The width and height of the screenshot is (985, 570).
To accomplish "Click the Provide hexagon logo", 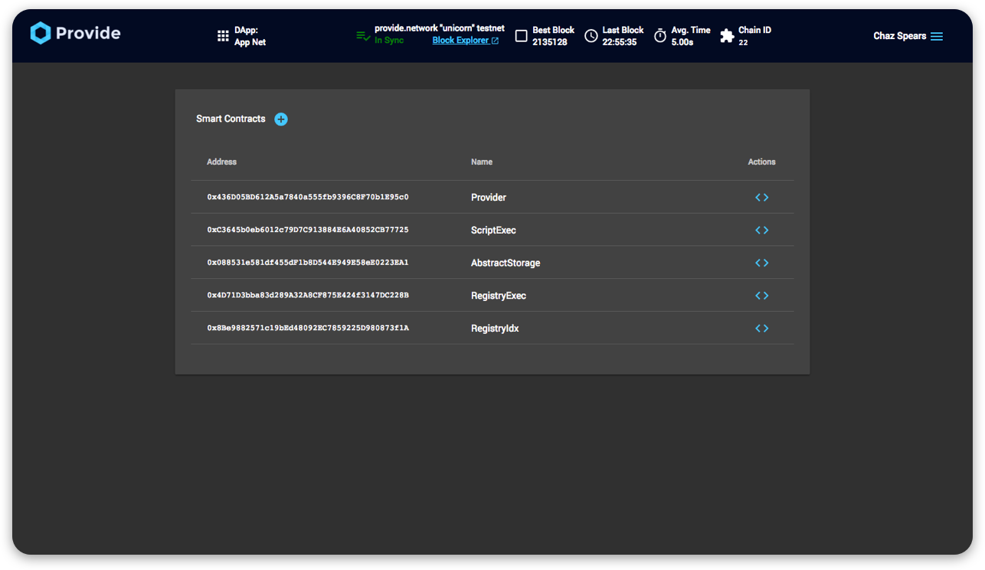I will pyautogui.click(x=41, y=33).
